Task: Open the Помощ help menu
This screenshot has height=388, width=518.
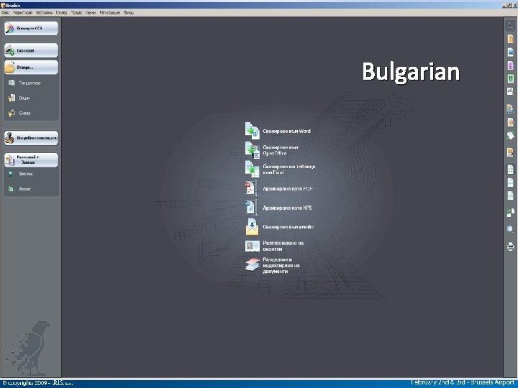Action: (x=129, y=12)
